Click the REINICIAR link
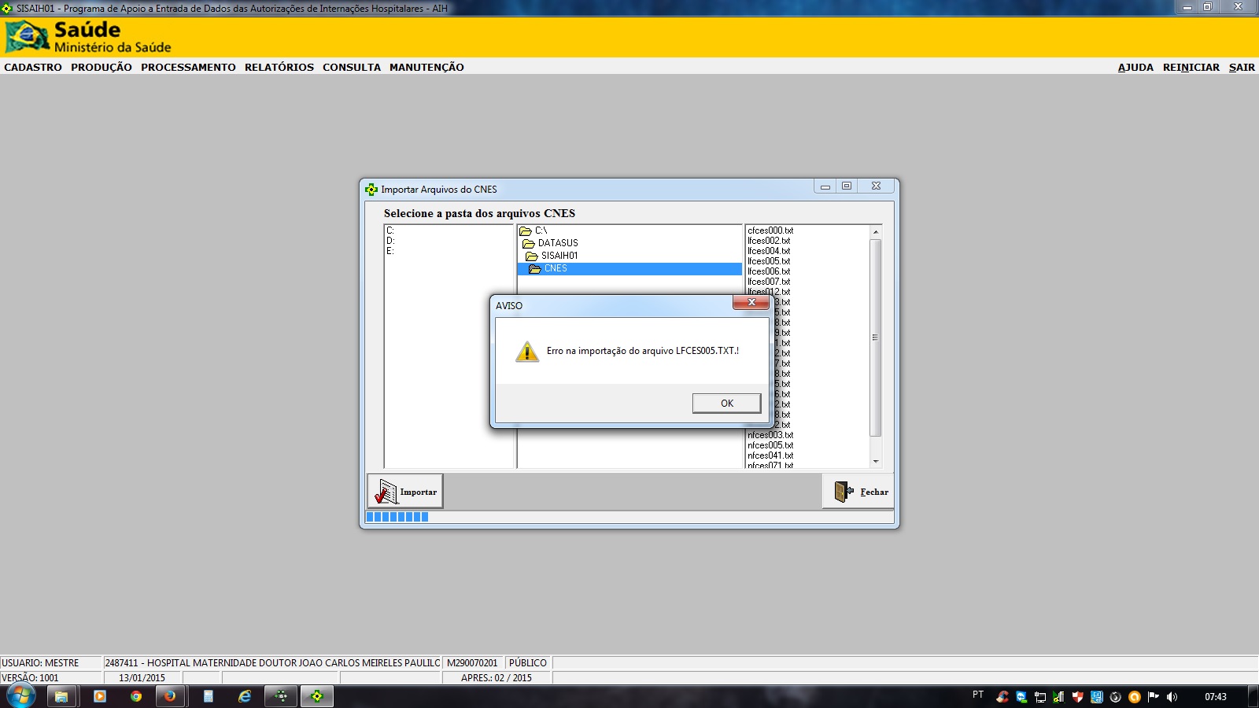Screen dimensions: 1259x708 (1191, 68)
